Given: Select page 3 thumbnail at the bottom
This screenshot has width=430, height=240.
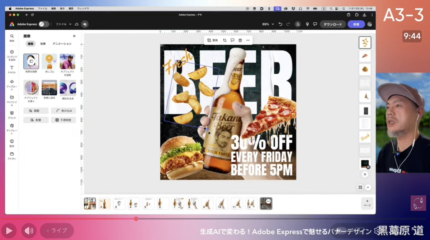Looking at the screenshot, I should click(x=119, y=203).
